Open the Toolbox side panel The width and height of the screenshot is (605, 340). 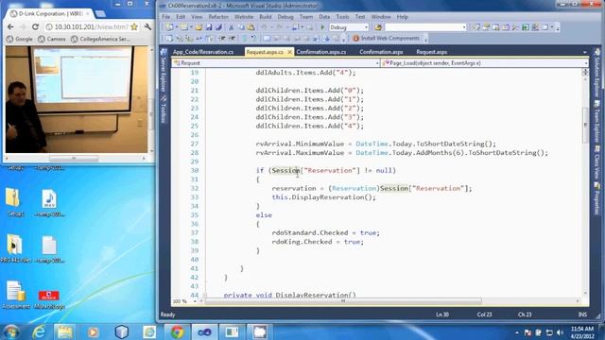pyautogui.click(x=164, y=110)
